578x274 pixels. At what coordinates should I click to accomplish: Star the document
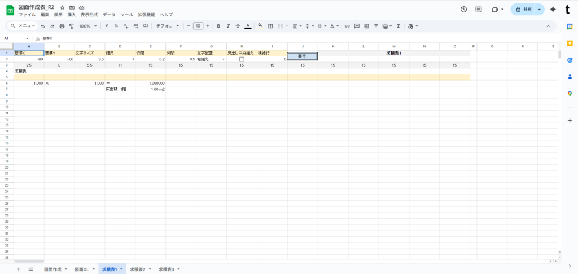(x=63, y=7)
